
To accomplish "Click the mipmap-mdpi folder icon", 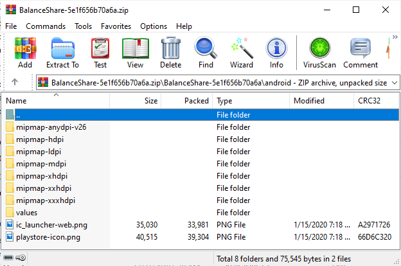I will click(10, 164).
